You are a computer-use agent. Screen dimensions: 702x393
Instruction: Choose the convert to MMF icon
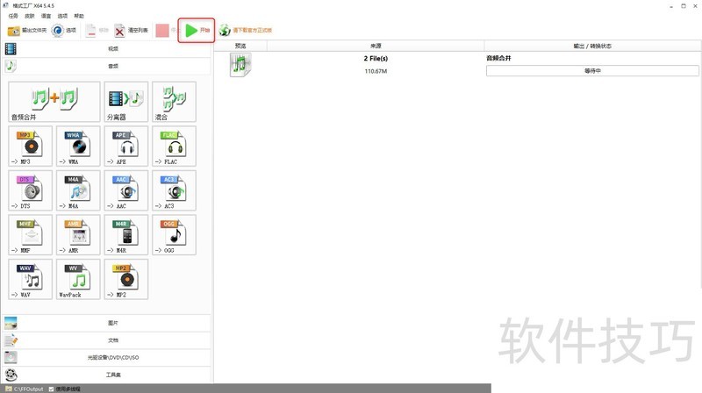point(31,234)
